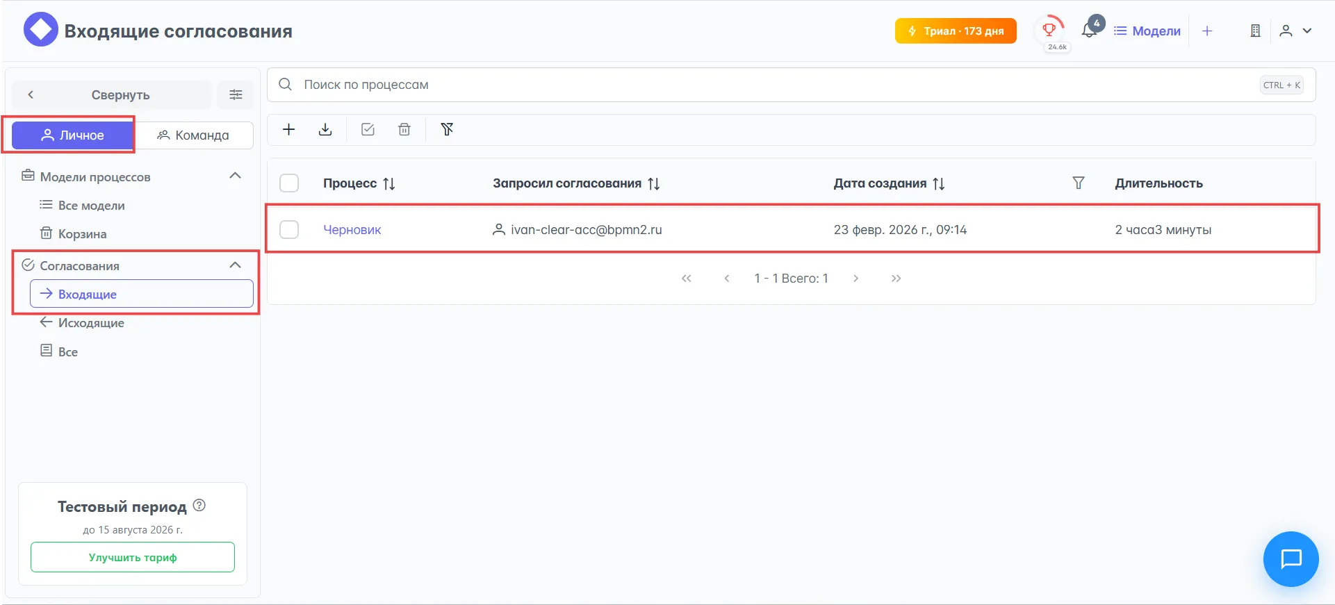Open the user account dropdown
1335x605 pixels.
[x=1296, y=31]
